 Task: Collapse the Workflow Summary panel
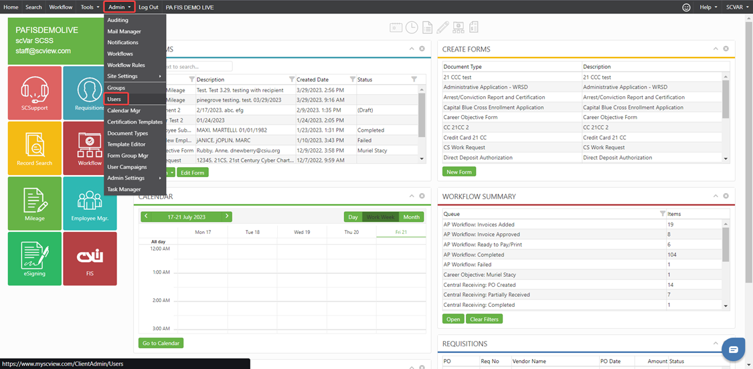716,196
